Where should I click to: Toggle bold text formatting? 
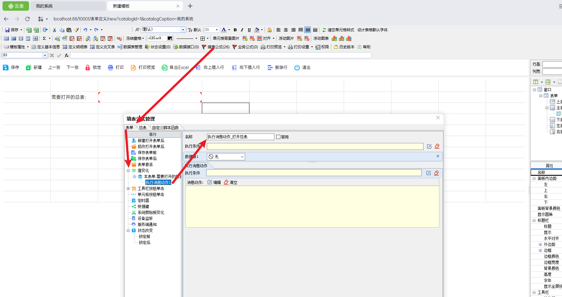click(235, 30)
